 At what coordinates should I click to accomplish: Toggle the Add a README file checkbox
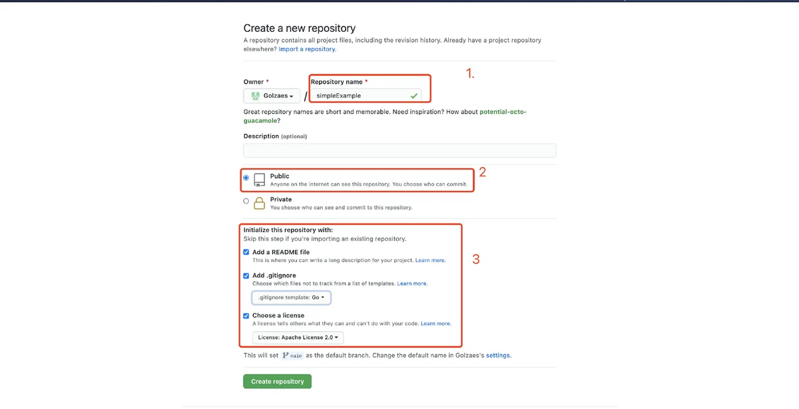[246, 253]
